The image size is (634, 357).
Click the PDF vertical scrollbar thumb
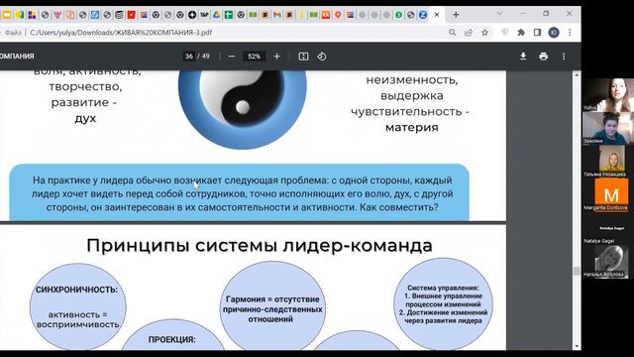click(577, 271)
